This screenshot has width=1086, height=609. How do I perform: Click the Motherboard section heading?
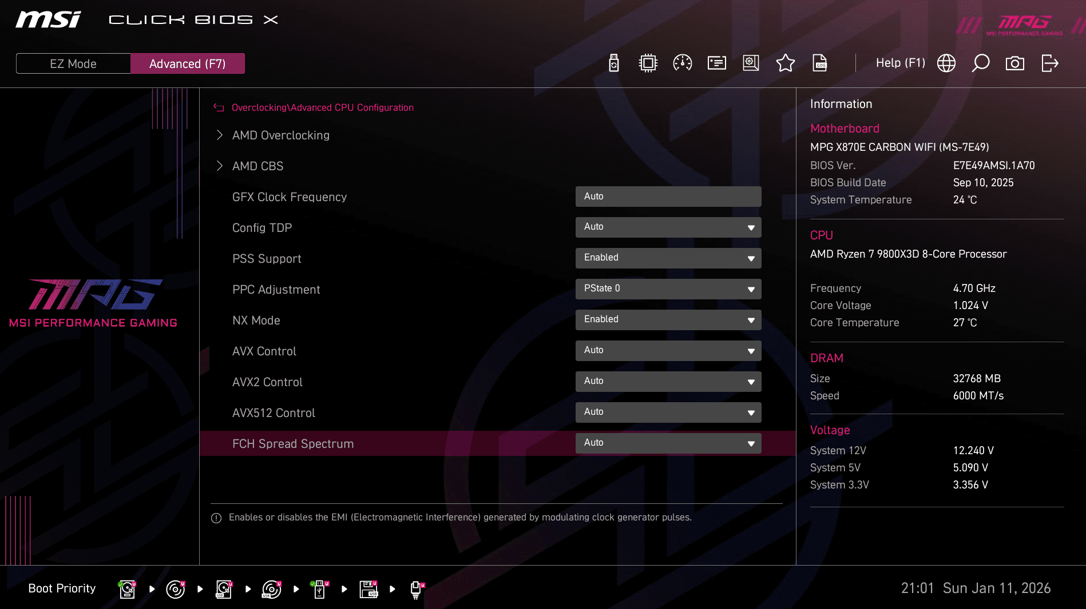pyautogui.click(x=845, y=129)
